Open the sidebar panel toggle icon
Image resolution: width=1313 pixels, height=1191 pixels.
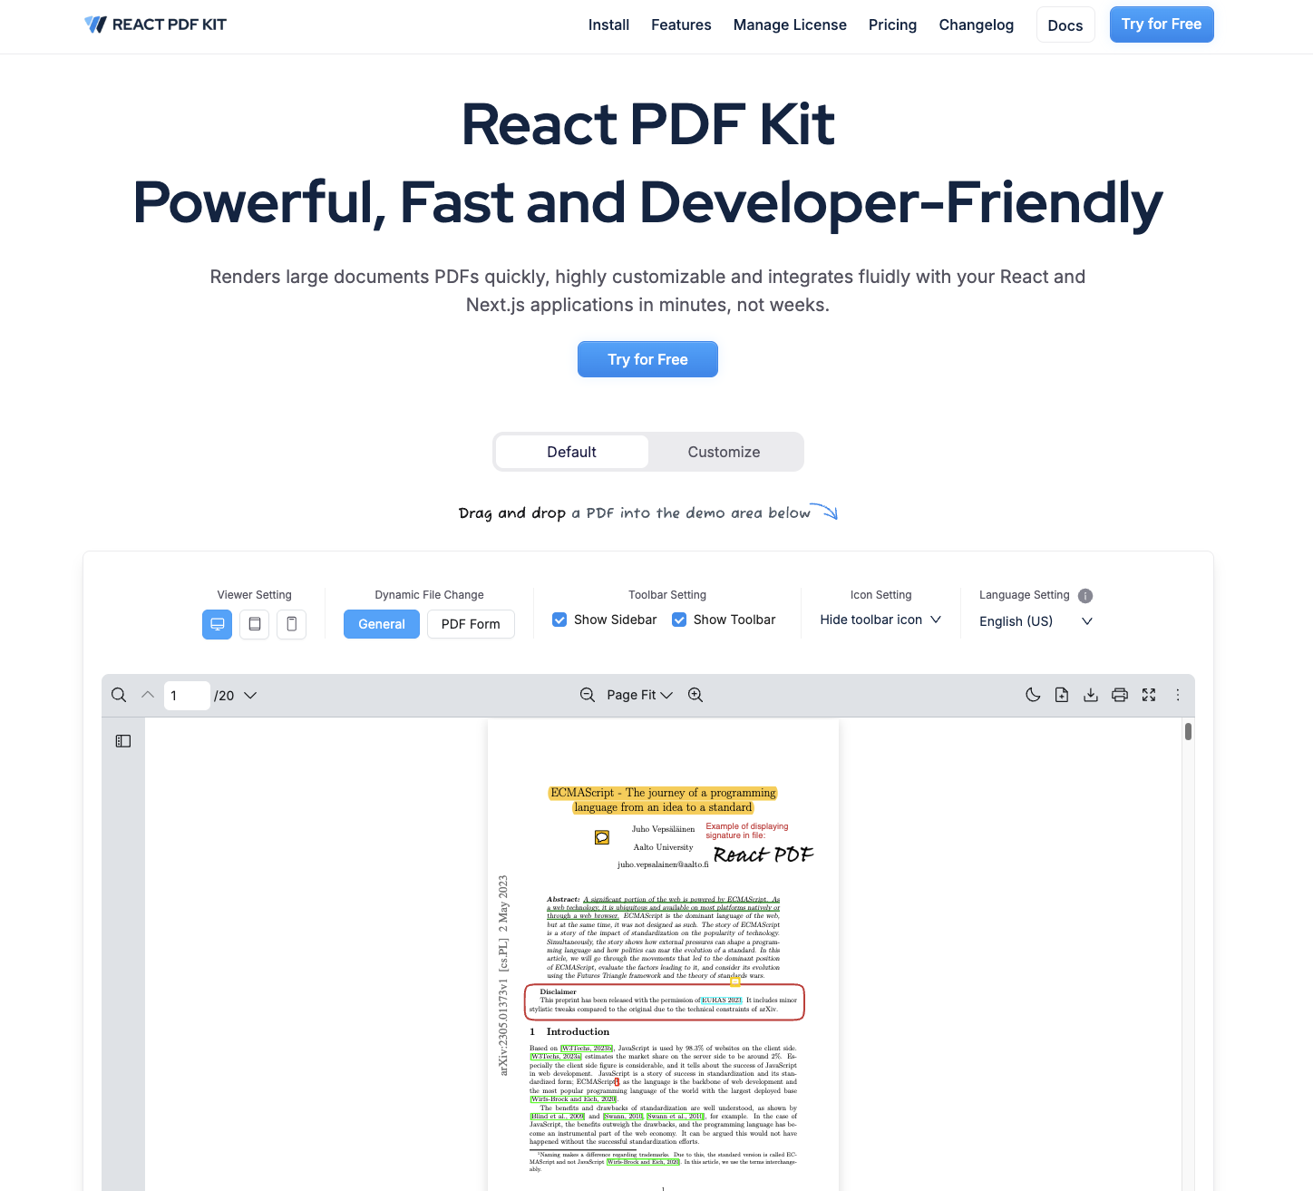(x=123, y=741)
